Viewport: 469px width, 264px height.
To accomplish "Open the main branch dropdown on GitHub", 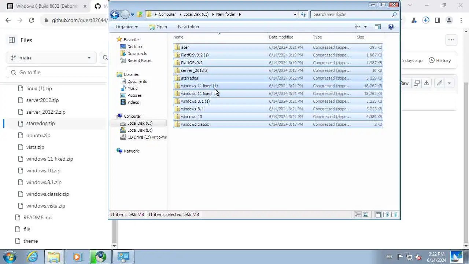I will tap(51, 58).
